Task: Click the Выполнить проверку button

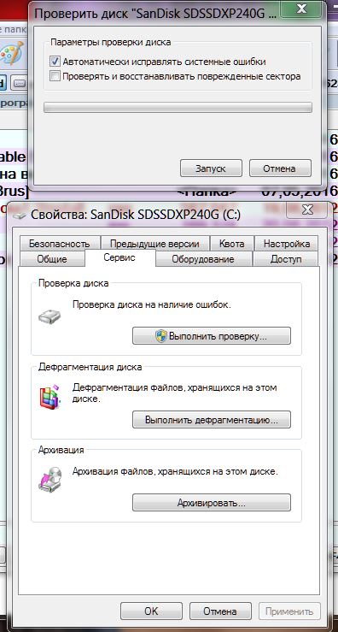Action: 212,336
